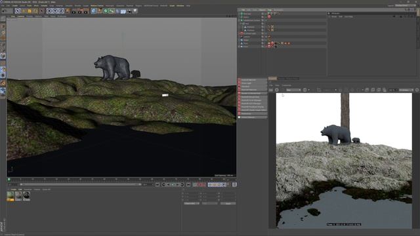Toggle RenderView render region icon
420x236 pixels.
(319, 90)
